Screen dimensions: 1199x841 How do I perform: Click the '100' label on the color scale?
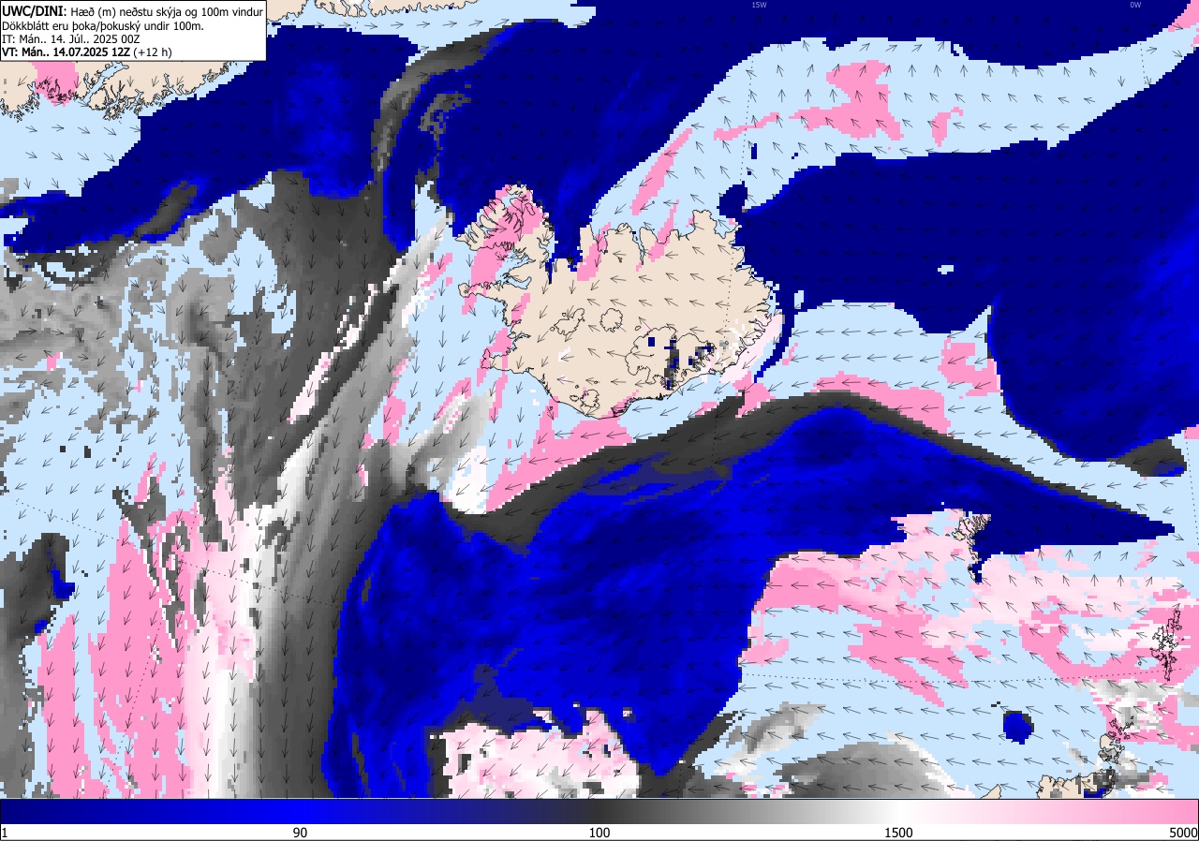[x=599, y=833]
